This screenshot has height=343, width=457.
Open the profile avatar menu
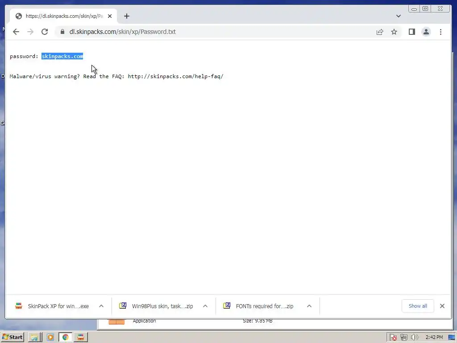tap(426, 32)
